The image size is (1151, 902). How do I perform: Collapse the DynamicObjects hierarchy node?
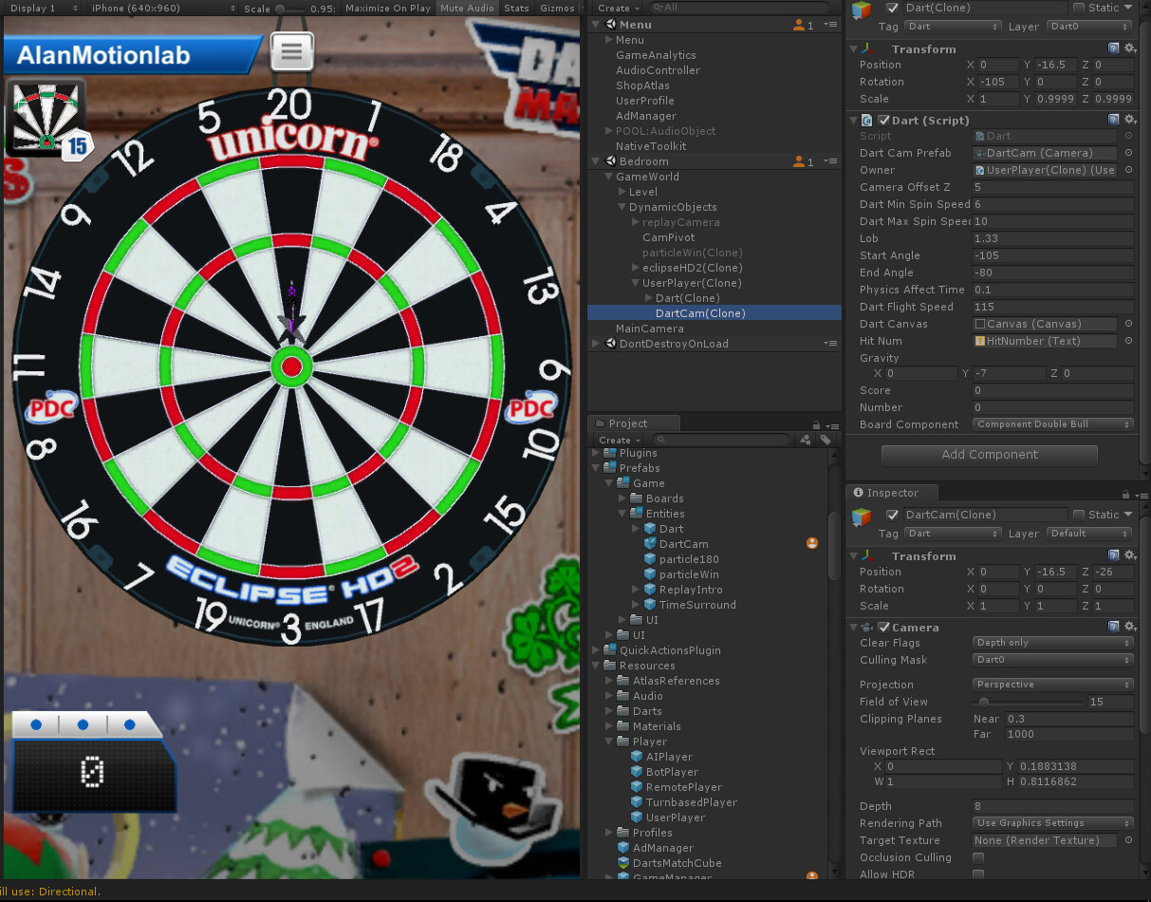pos(622,207)
